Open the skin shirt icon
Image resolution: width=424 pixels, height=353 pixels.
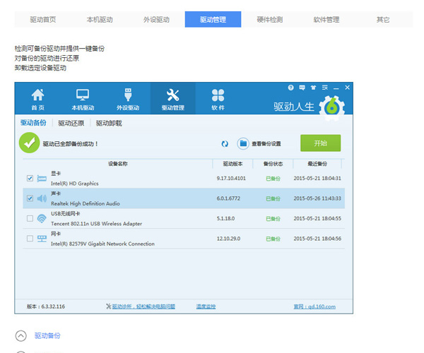click(313, 88)
